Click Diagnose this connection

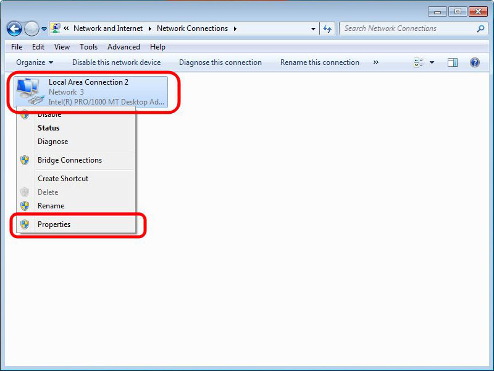tap(220, 62)
